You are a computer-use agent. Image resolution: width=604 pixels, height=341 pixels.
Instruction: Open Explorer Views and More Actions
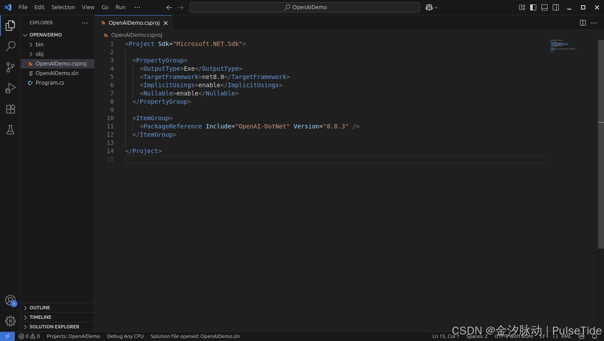(85, 23)
